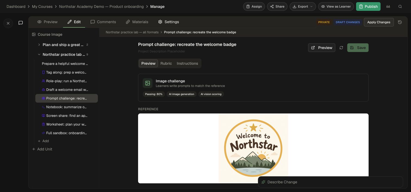Screen dimensions: 411x192
Task: Collapse the Northstar practice lab unit
Action: click(39, 54)
